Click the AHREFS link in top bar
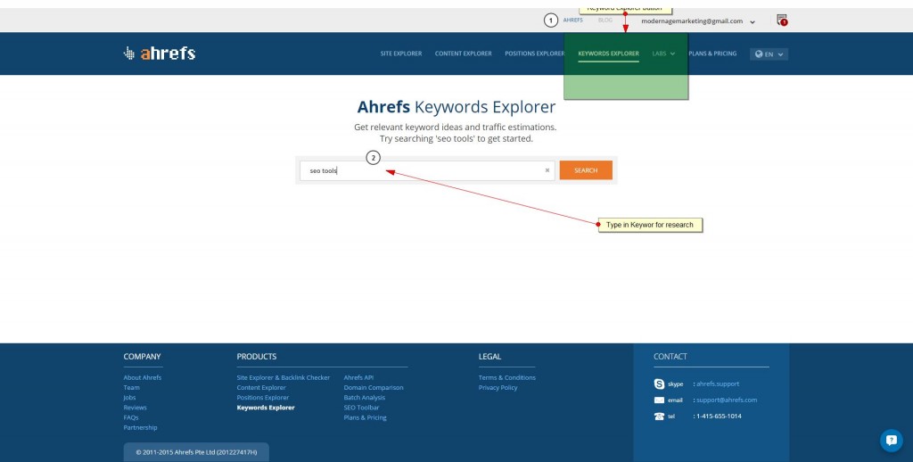This screenshot has height=462, width=913. pyautogui.click(x=573, y=21)
